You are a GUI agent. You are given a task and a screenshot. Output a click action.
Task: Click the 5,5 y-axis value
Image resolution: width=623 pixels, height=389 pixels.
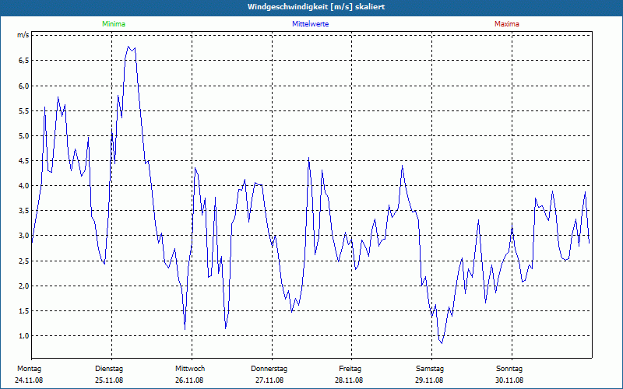(23, 110)
